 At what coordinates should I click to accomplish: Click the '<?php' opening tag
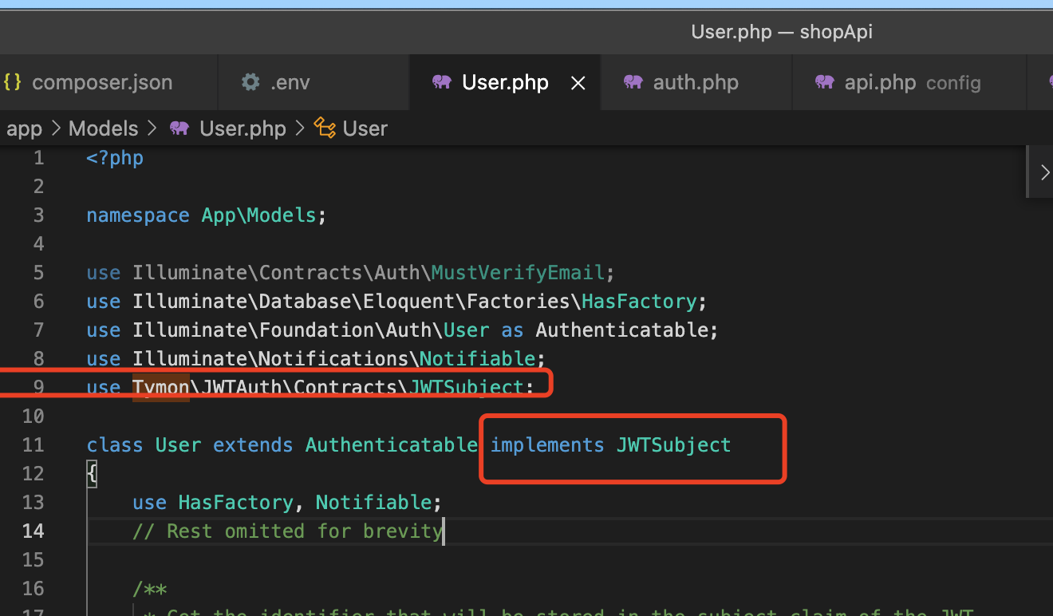(115, 158)
